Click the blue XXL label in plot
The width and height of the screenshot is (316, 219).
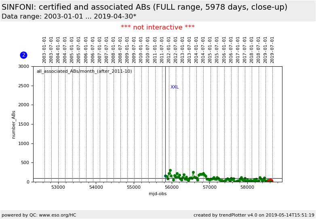[175, 87]
